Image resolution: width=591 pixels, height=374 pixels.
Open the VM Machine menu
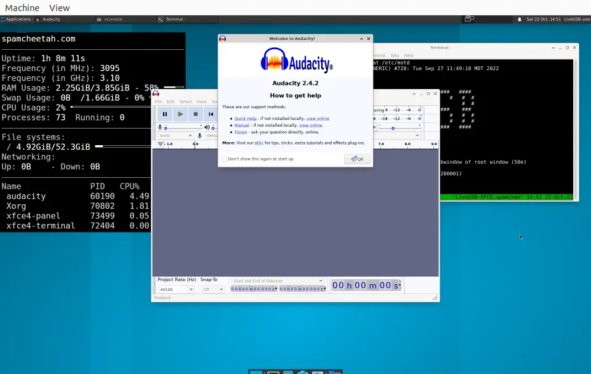[x=22, y=8]
